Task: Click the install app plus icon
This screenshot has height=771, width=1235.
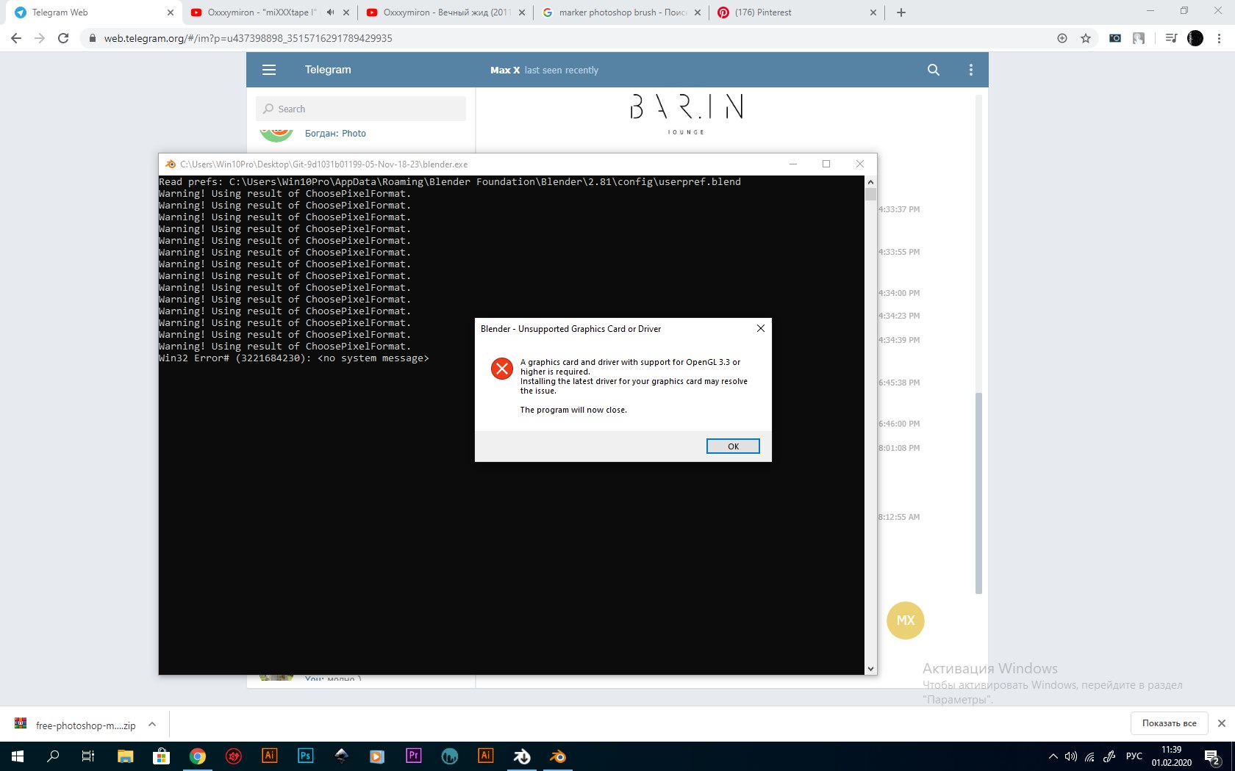Action: click(x=1062, y=38)
